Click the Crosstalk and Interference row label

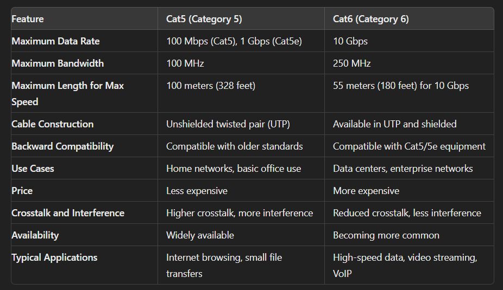pos(68,213)
